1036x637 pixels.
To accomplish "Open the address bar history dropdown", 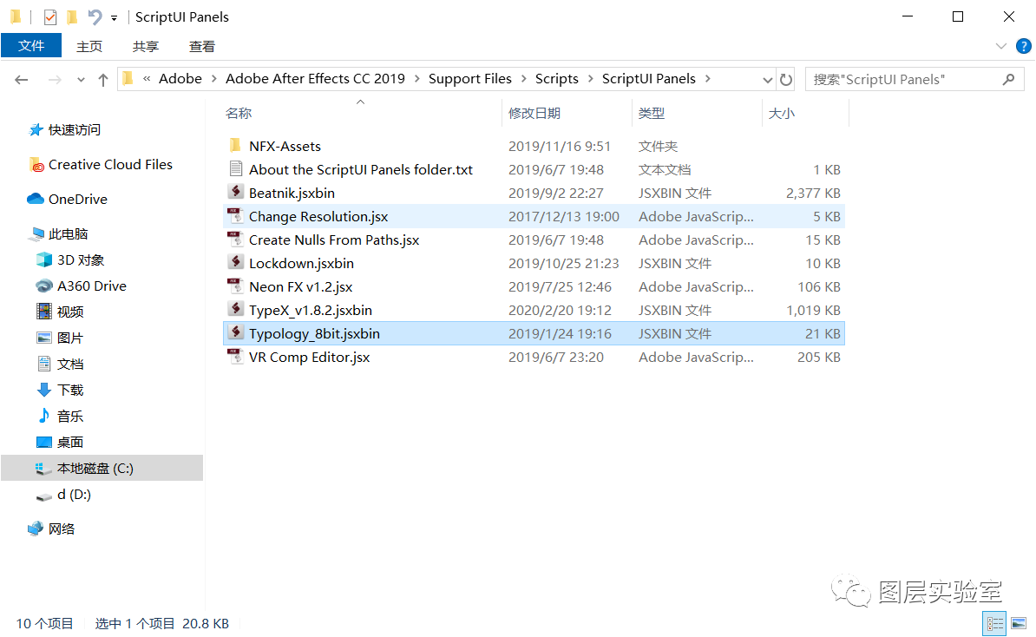I will (x=767, y=80).
